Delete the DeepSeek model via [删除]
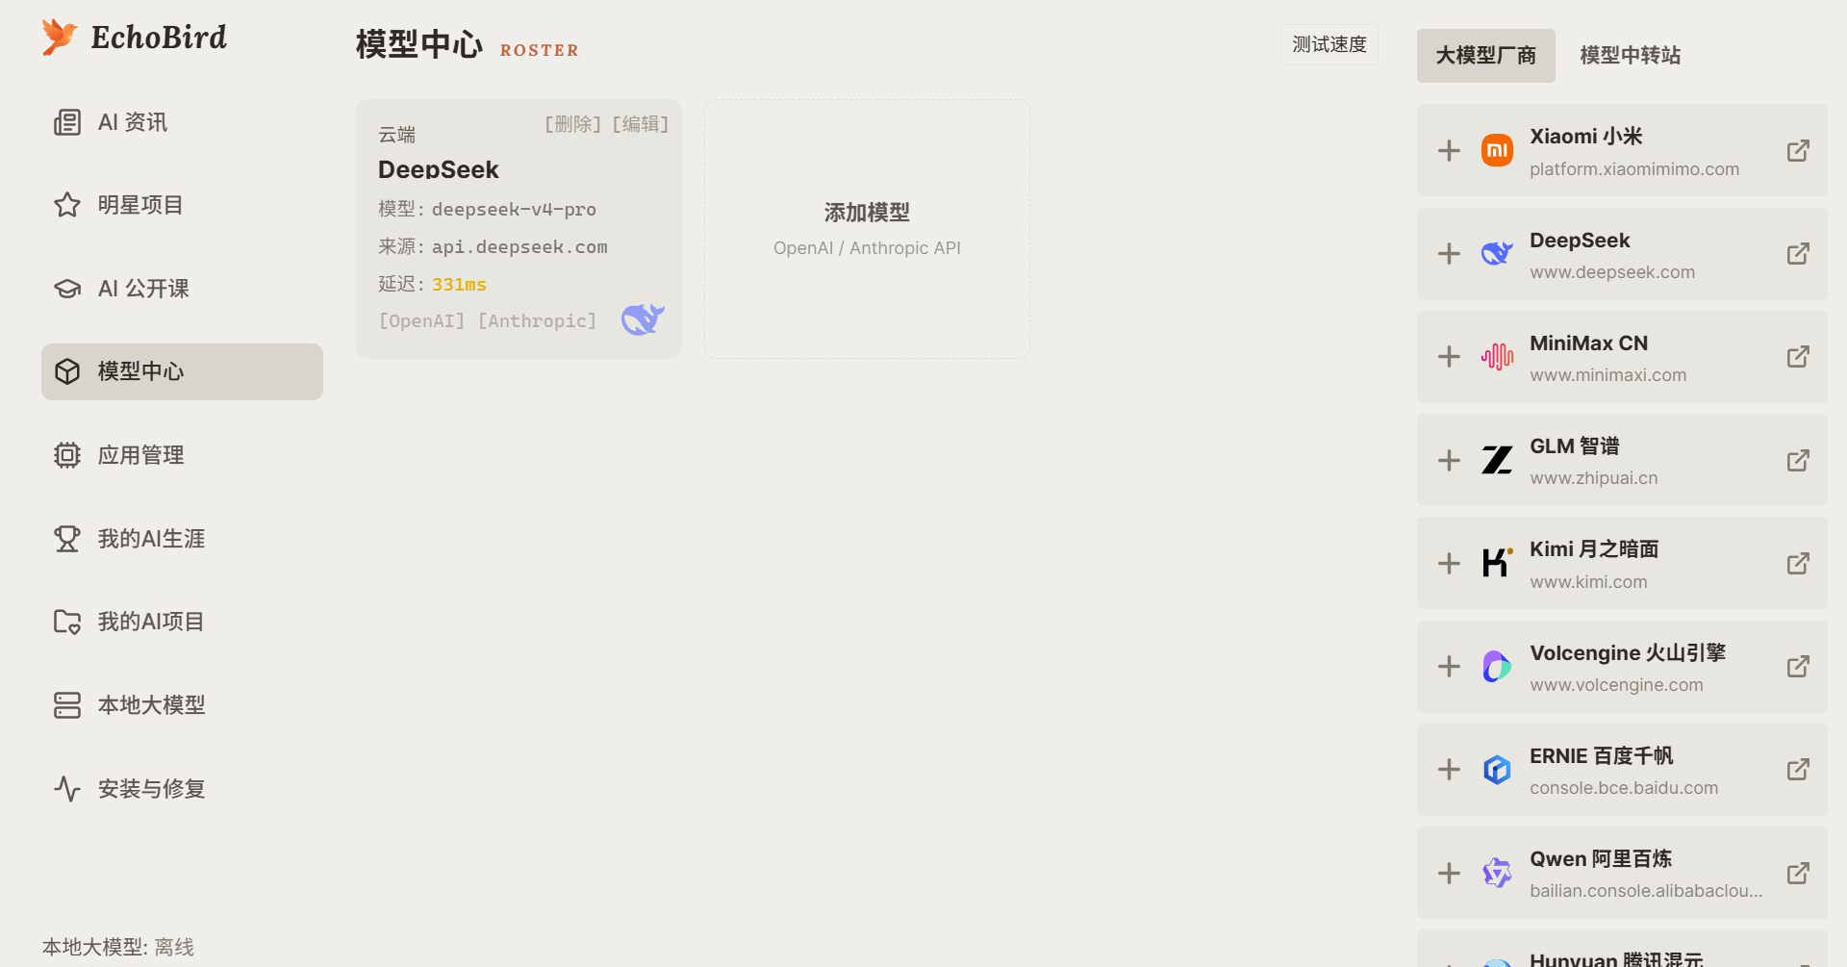The image size is (1847, 967). click(573, 124)
